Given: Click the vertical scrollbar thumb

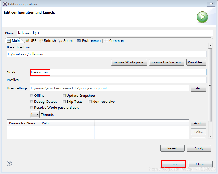Looking at the screenshot, I should point(210,85).
